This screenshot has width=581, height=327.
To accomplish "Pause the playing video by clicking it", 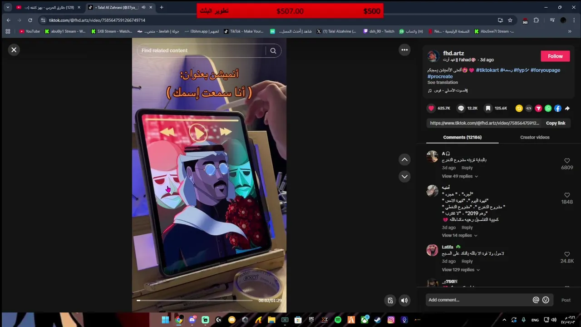I will click(x=209, y=175).
